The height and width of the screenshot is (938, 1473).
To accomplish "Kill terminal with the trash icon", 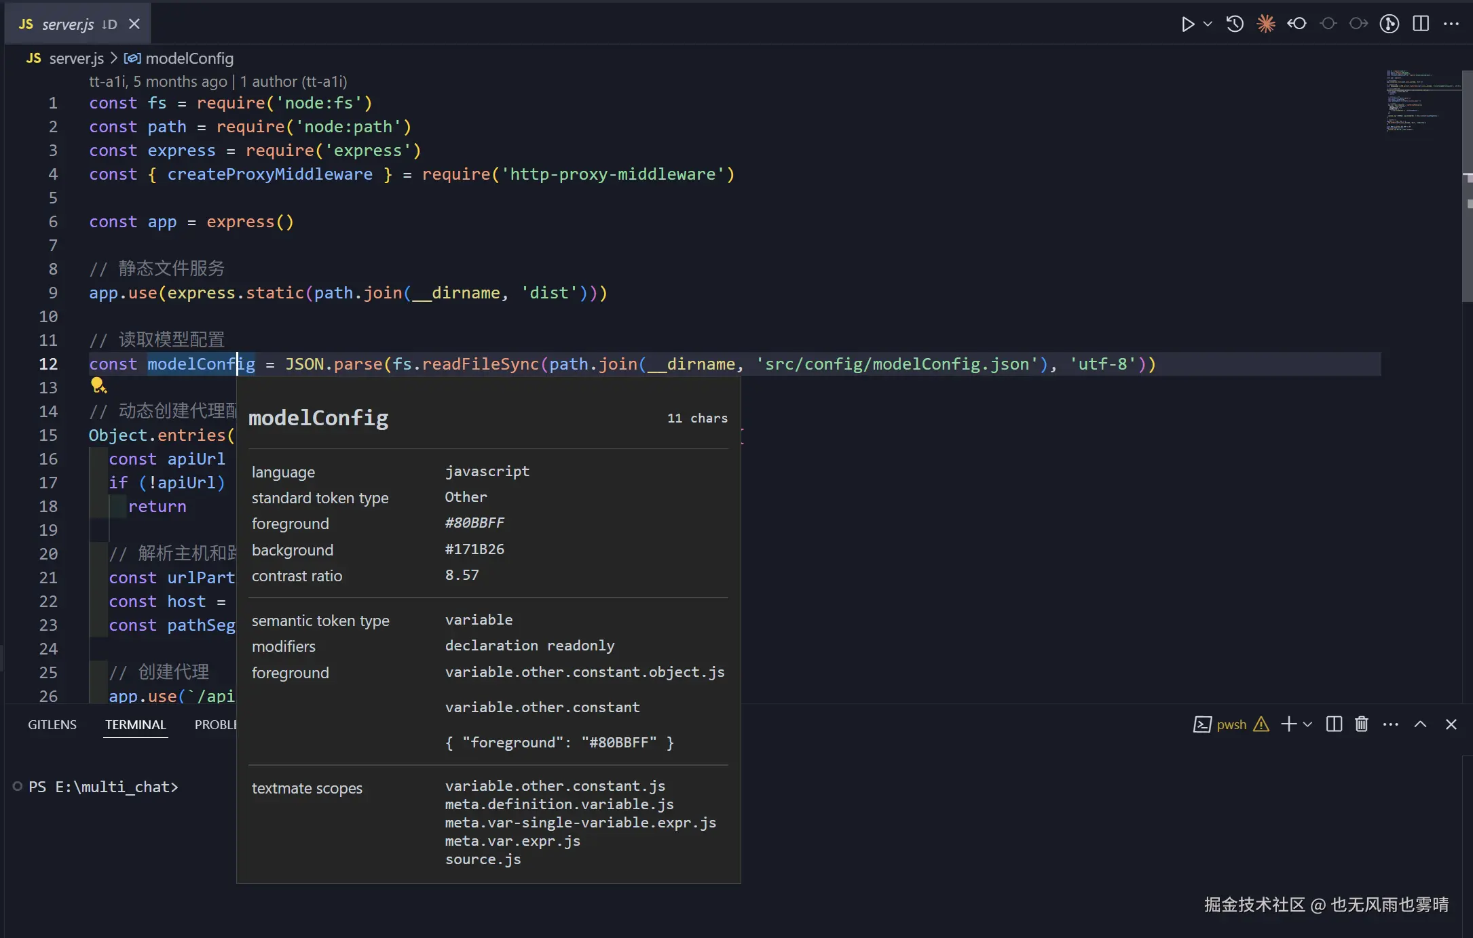I will (x=1361, y=724).
